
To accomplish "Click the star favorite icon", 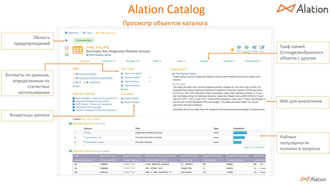I will pyautogui.click(x=232, y=50).
